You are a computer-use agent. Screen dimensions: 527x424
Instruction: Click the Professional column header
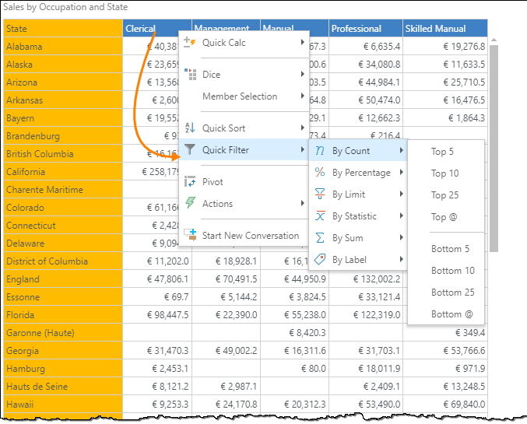[366, 29]
